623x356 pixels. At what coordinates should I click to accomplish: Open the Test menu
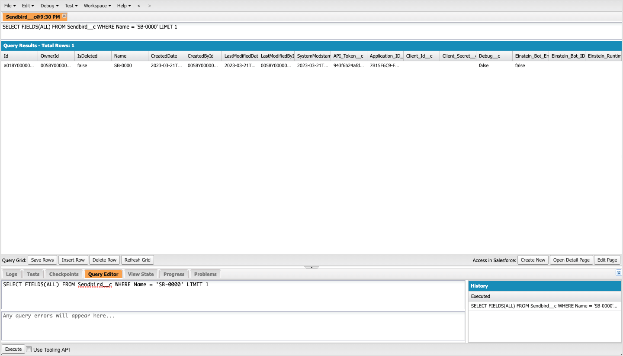(x=71, y=6)
